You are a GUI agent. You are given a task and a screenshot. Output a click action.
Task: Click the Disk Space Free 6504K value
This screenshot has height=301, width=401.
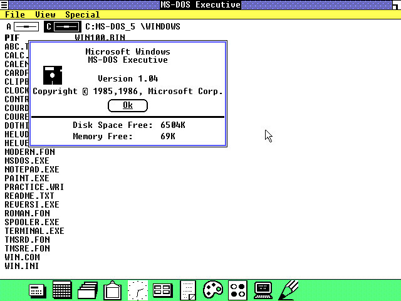click(x=173, y=125)
